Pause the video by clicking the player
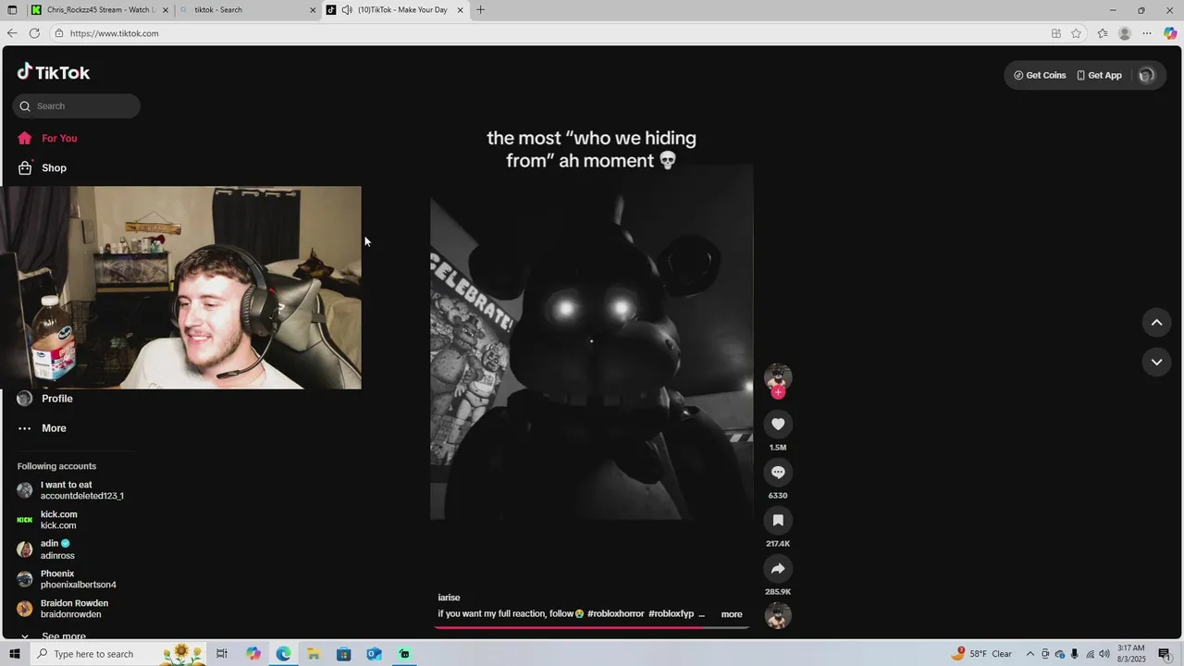The height and width of the screenshot is (666, 1184). pyautogui.click(x=591, y=342)
